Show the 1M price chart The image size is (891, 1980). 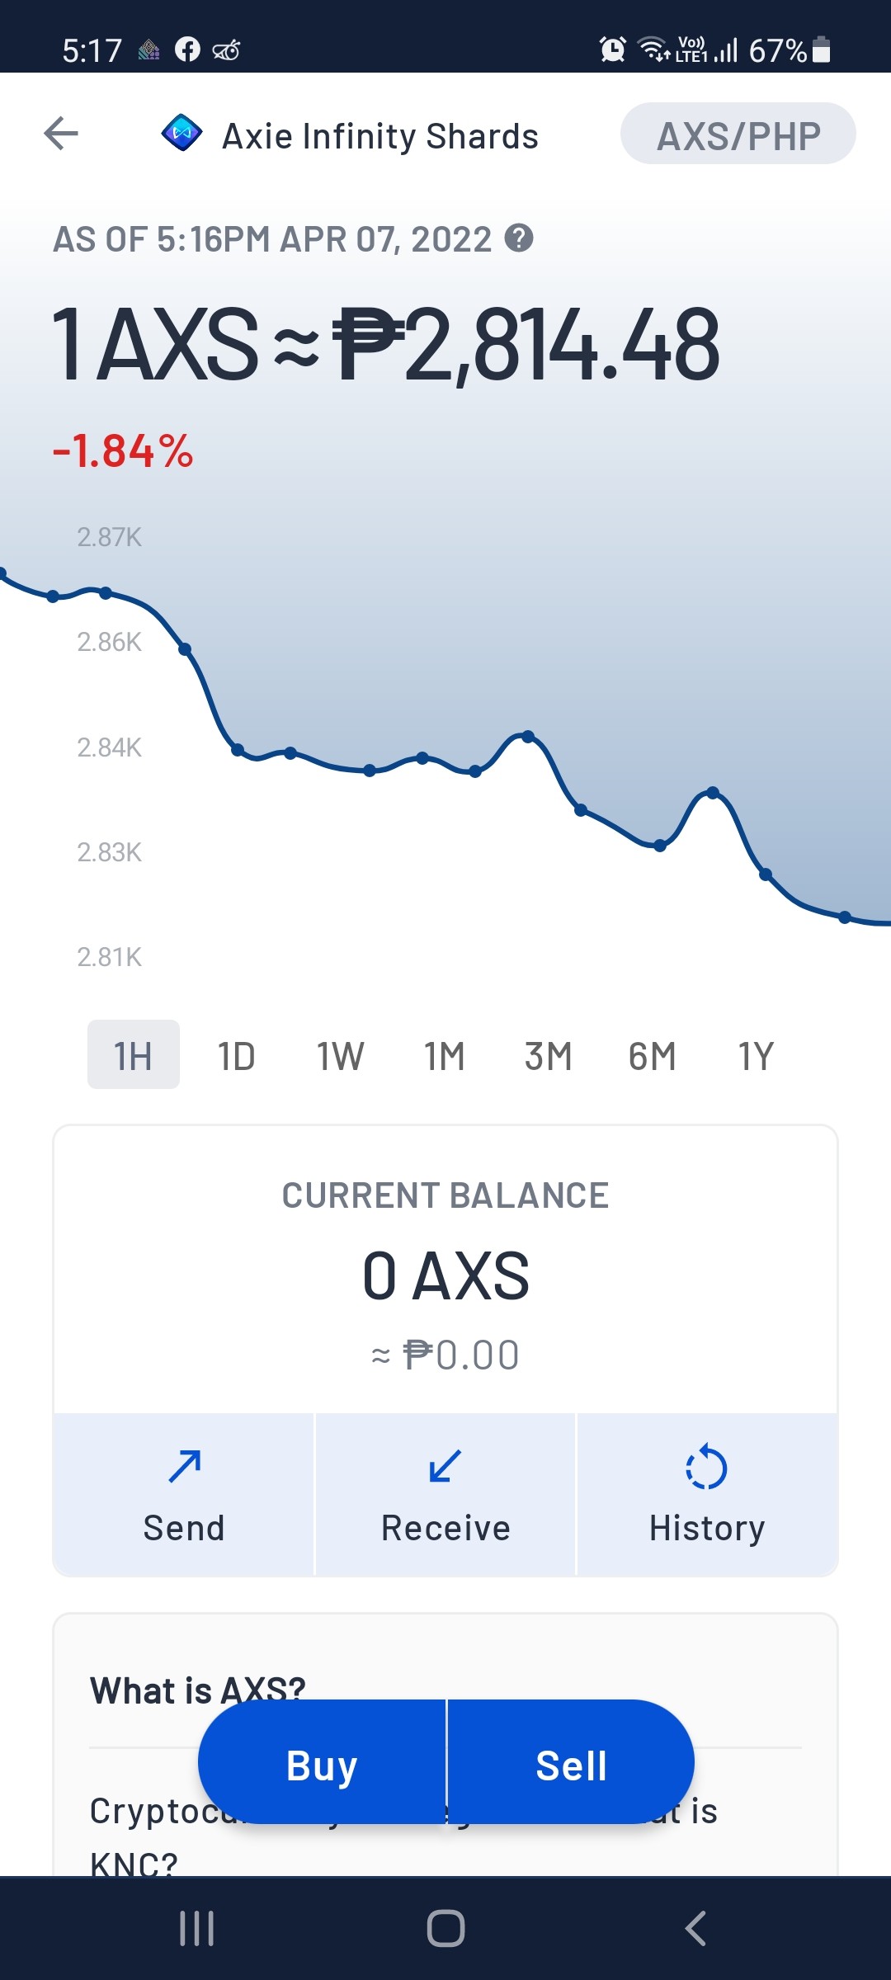point(445,1056)
